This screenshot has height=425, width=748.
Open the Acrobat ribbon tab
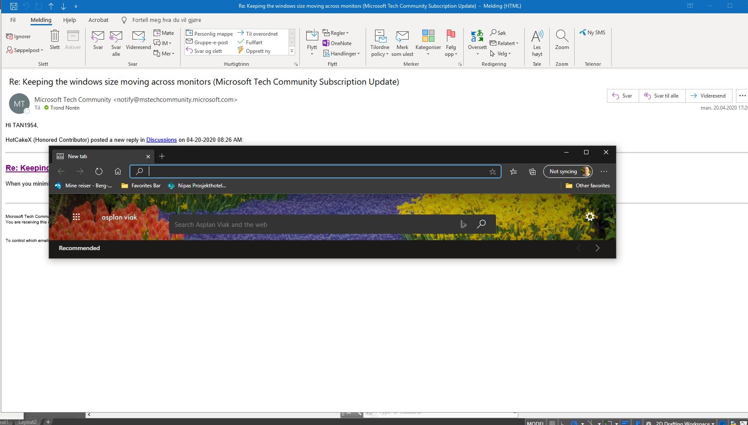pyautogui.click(x=99, y=20)
